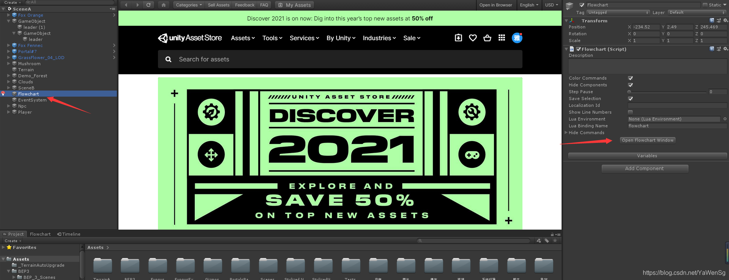Open the Unity apps grid icon

[502, 38]
